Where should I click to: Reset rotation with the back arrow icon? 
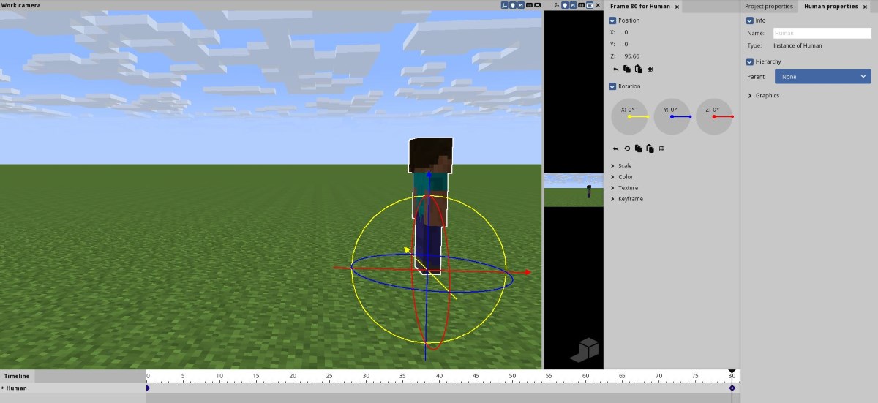click(615, 148)
